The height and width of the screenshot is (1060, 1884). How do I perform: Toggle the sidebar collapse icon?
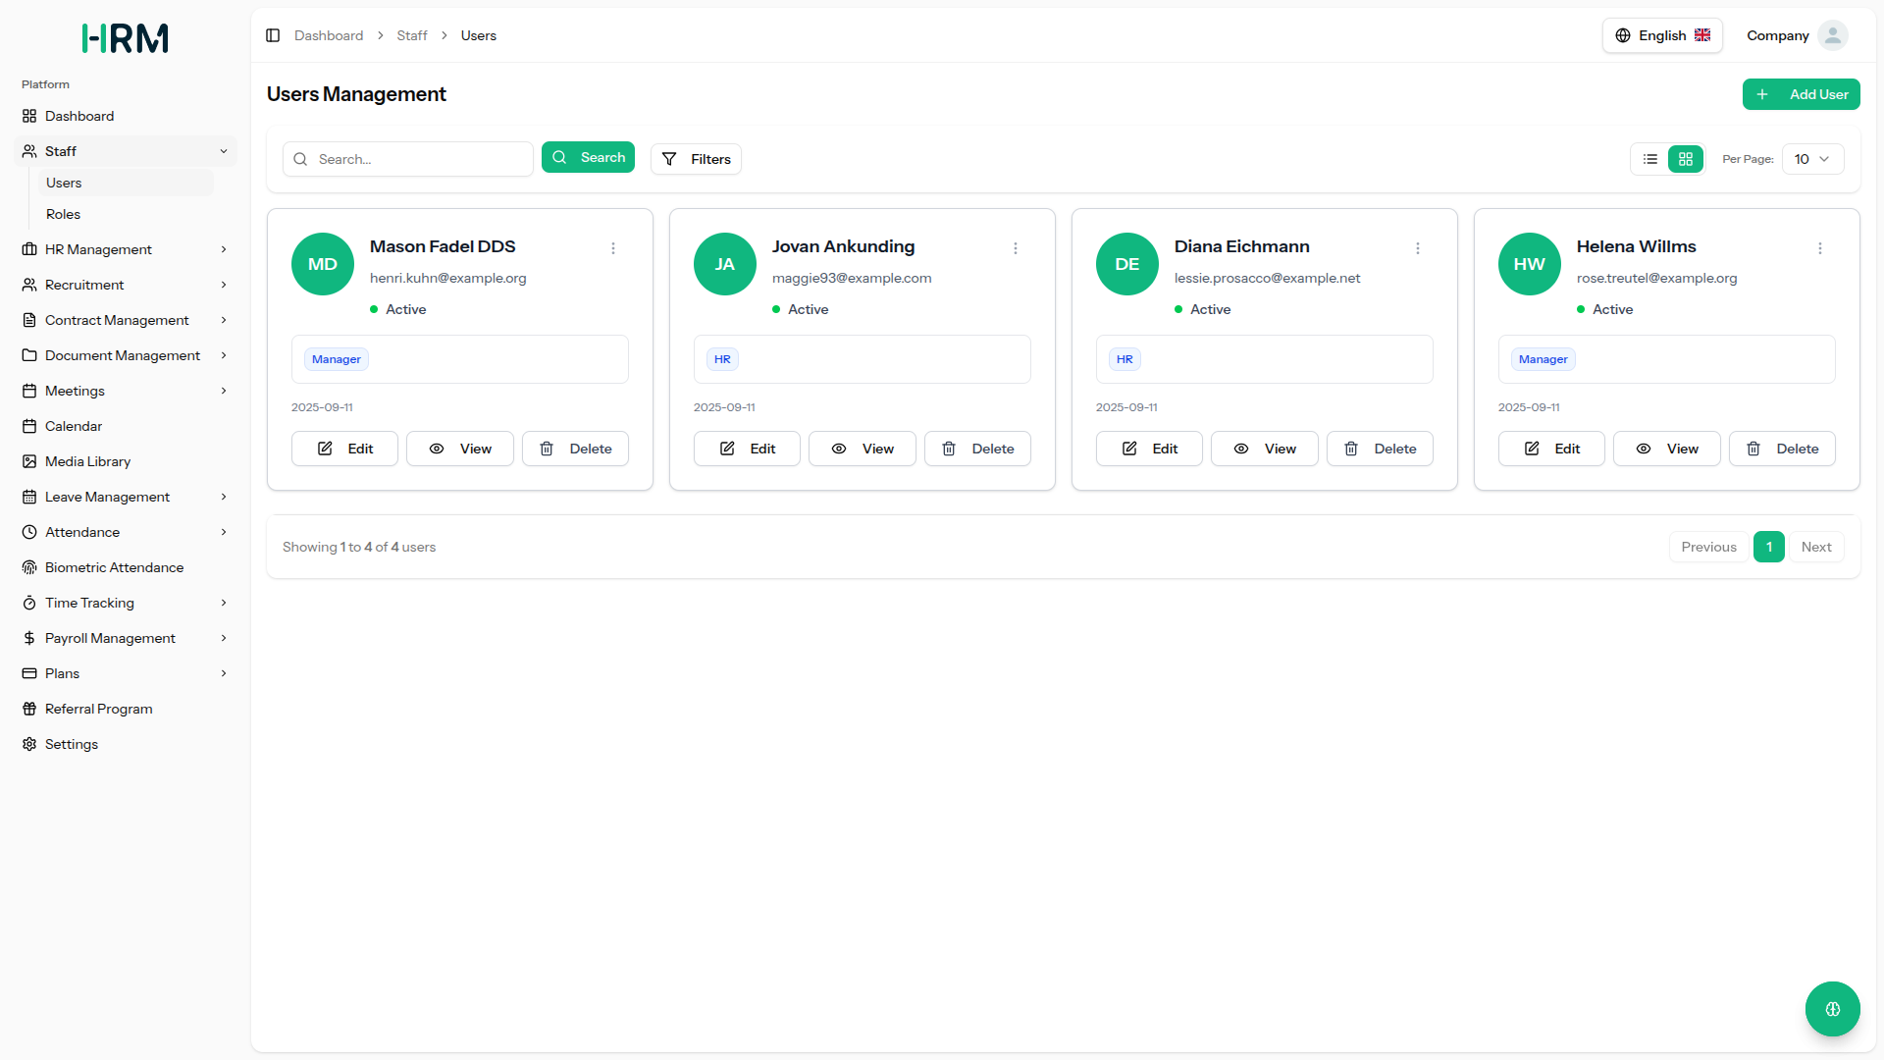(x=273, y=35)
